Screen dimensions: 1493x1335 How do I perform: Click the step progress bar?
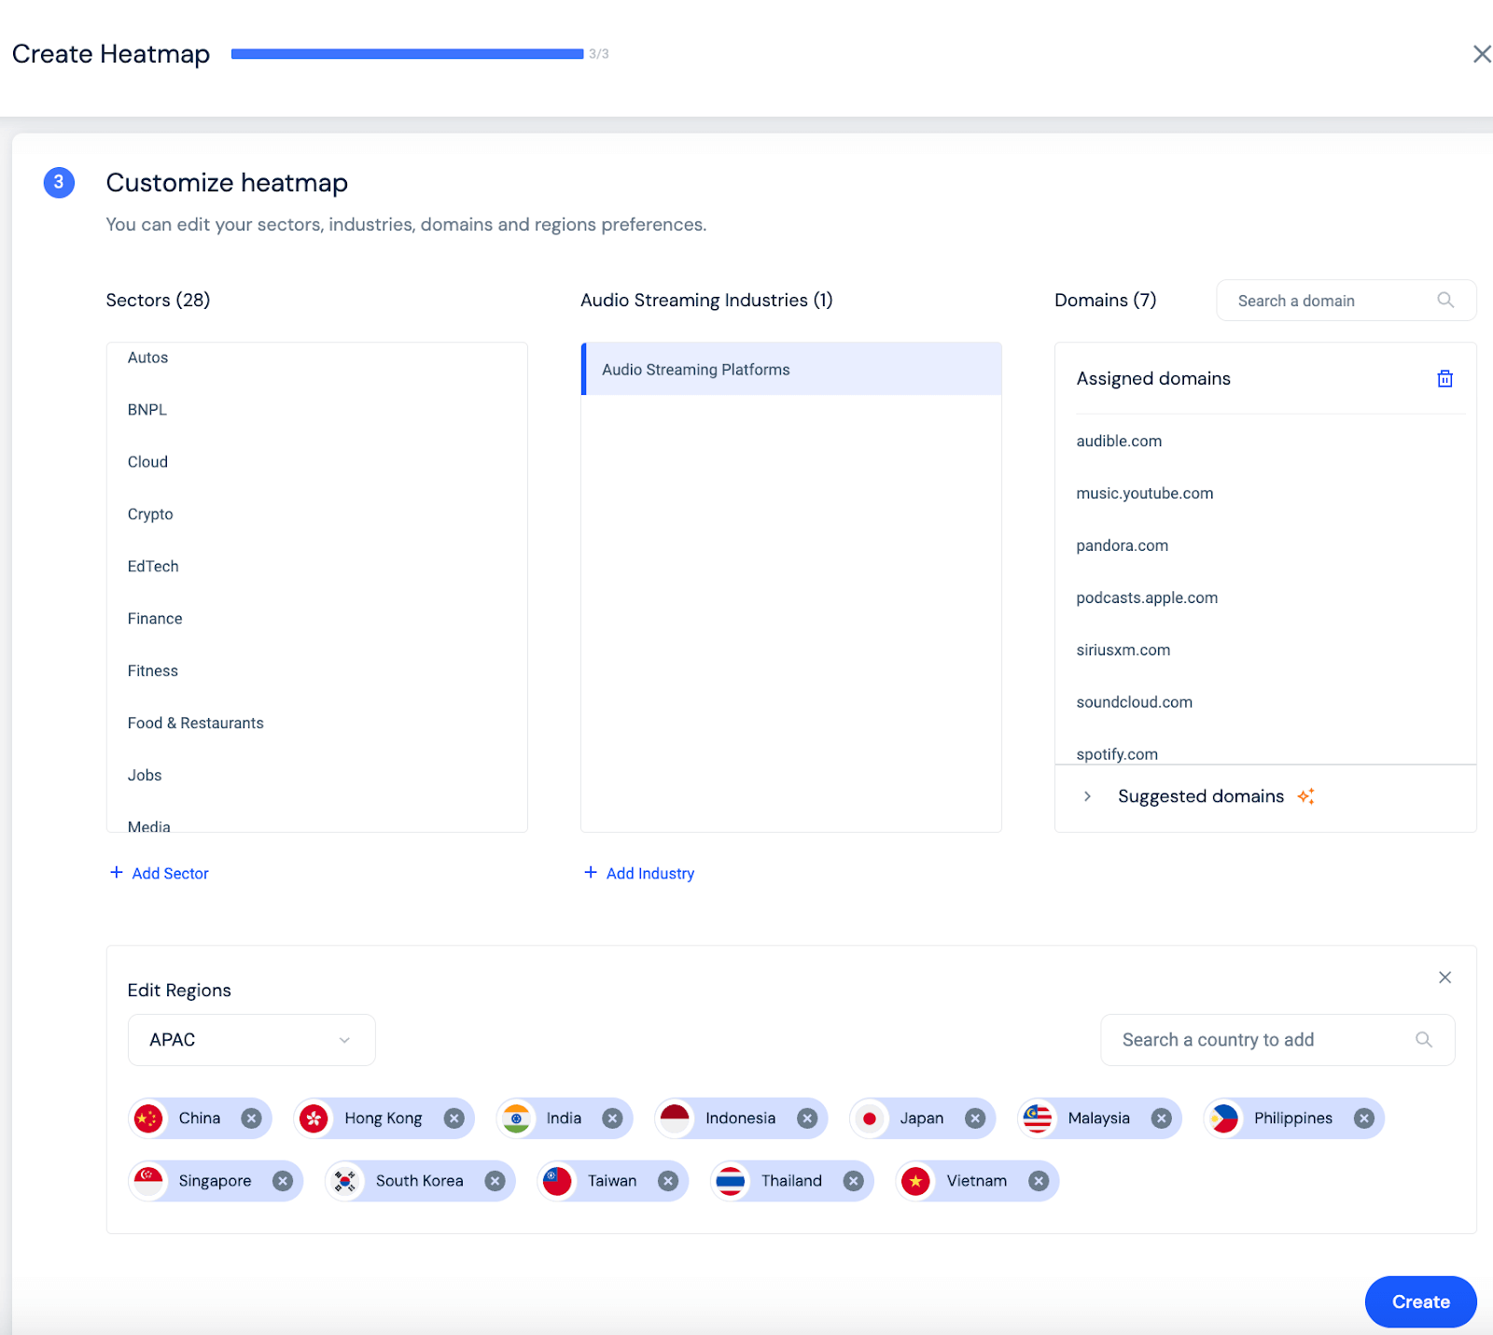point(407,54)
